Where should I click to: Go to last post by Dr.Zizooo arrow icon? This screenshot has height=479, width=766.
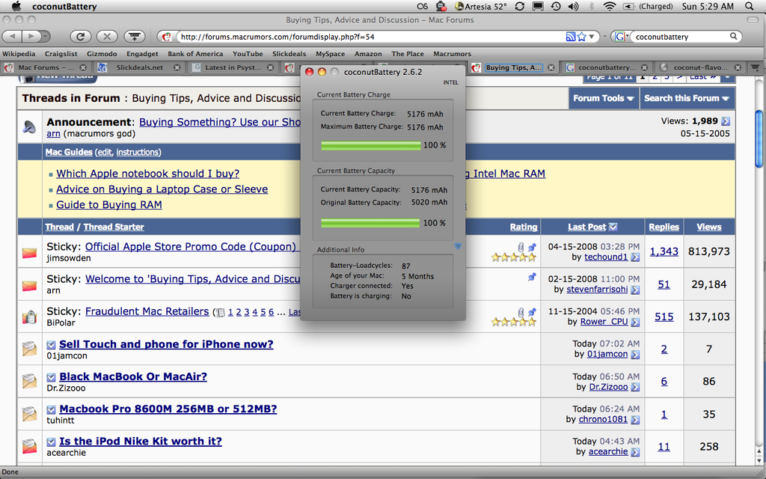point(634,387)
